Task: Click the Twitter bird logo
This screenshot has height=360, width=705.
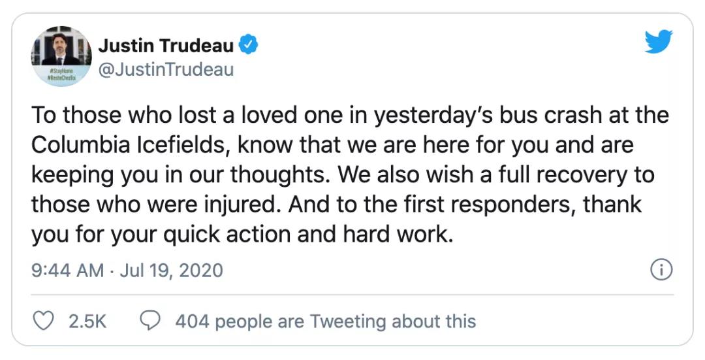Action: (x=659, y=41)
